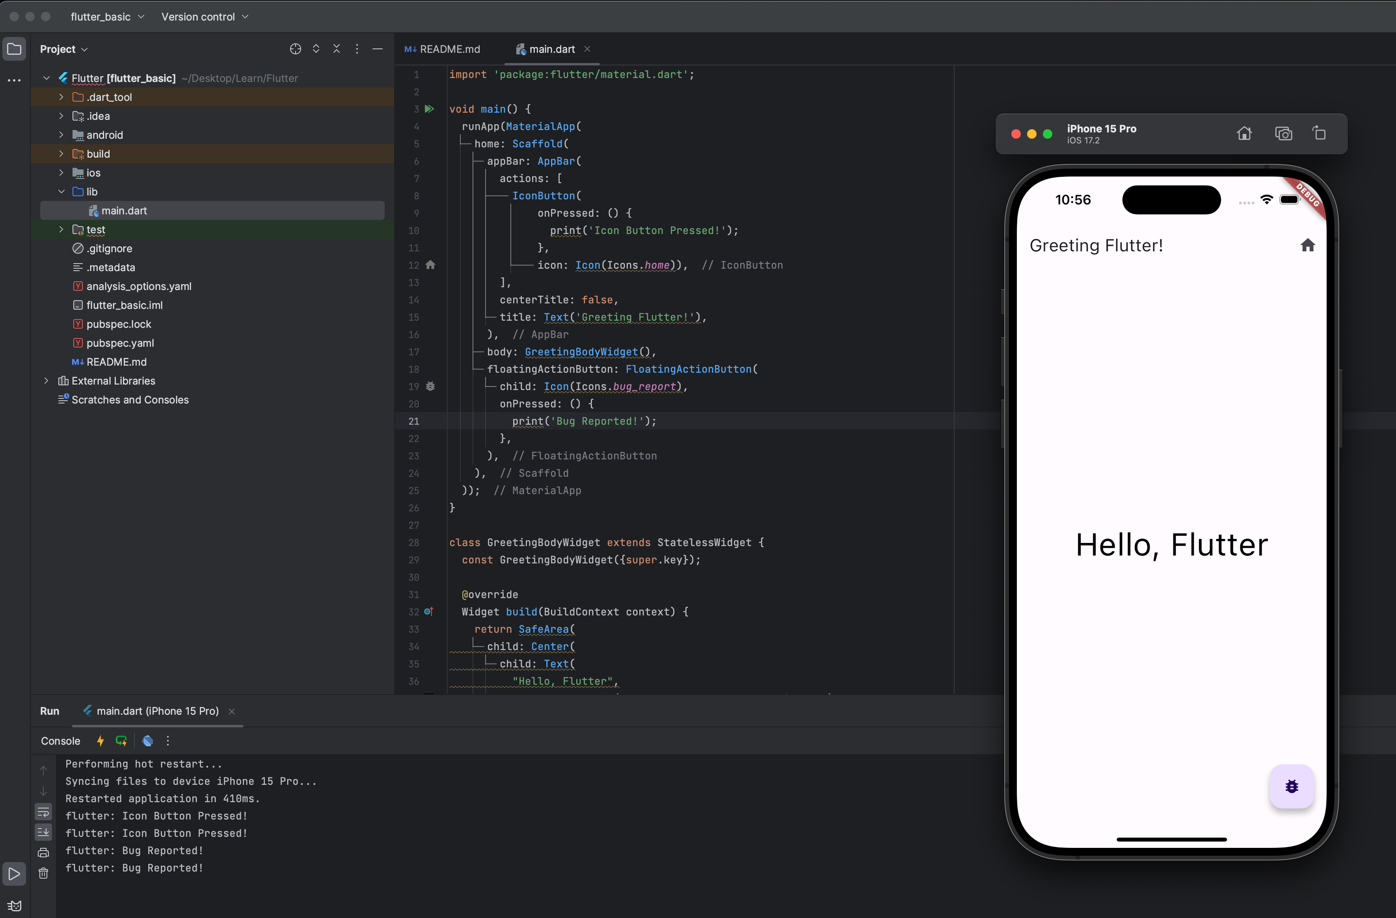Tap the home icon in app bar
The width and height of the screenshot is (1396, 918).
pyautogui.click(x=1307, y=245)
